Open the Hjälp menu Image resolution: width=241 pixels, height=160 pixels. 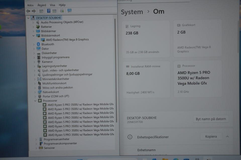point(62,5)
